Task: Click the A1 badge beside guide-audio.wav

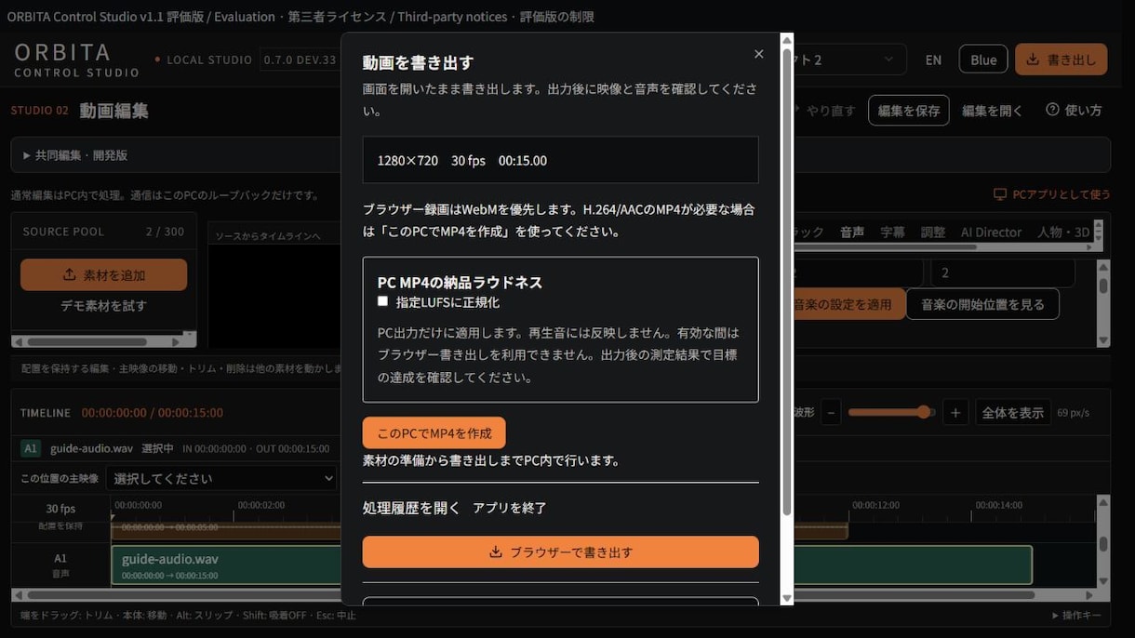Action: click(31, 448)
